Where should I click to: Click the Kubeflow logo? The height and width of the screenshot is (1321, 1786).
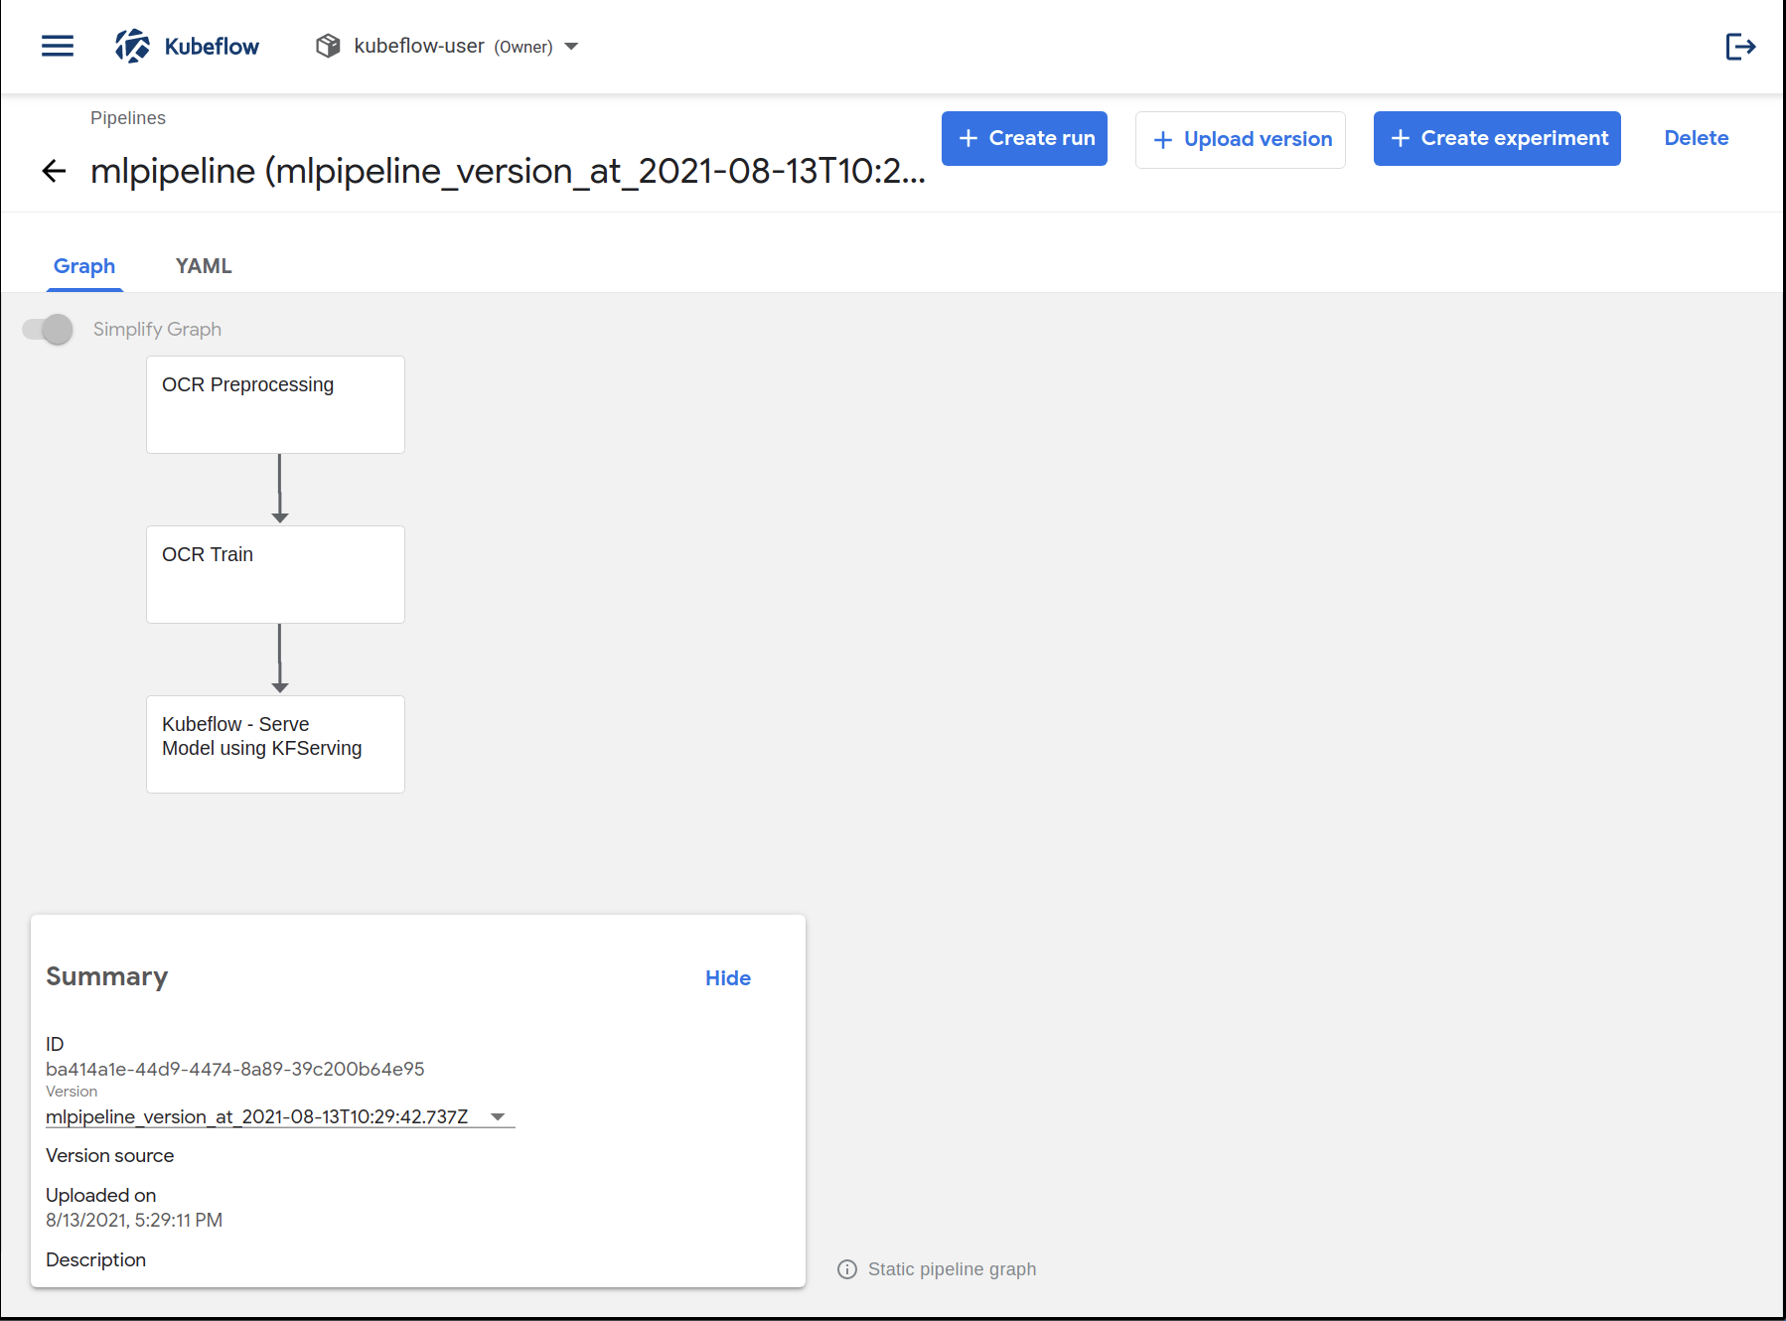pyautogui.click(x=187, y=46)
